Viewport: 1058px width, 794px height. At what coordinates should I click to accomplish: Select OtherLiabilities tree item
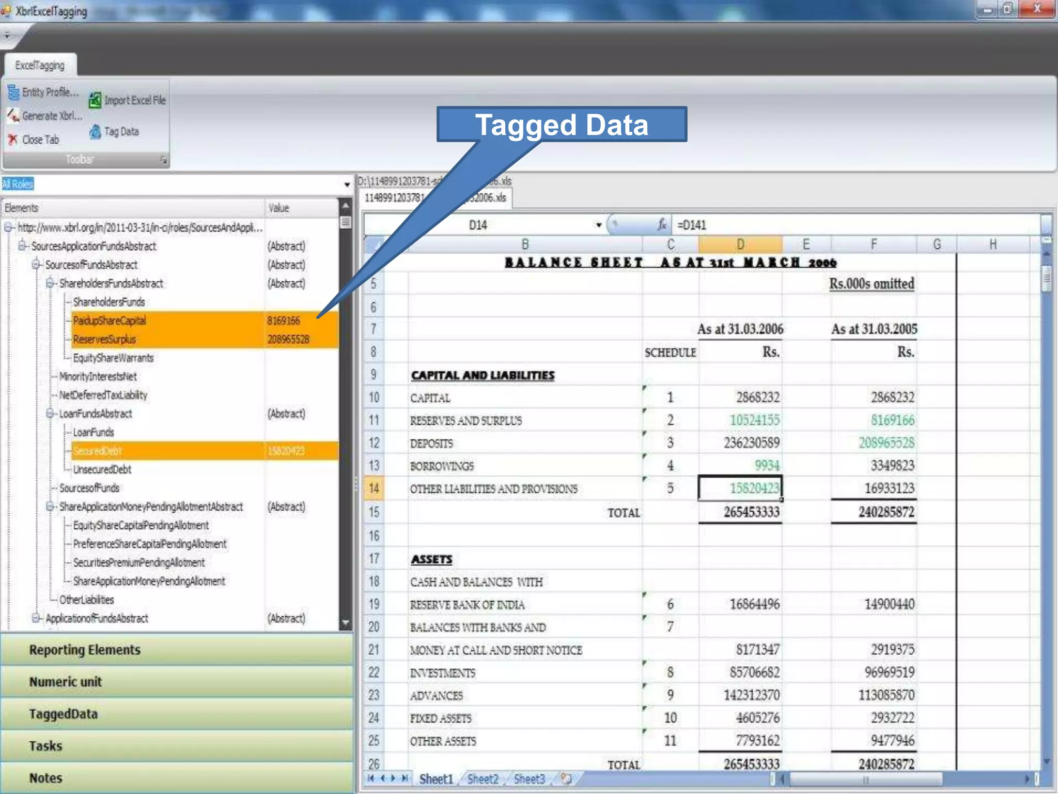pyautogui.click(x=87, y=600)
